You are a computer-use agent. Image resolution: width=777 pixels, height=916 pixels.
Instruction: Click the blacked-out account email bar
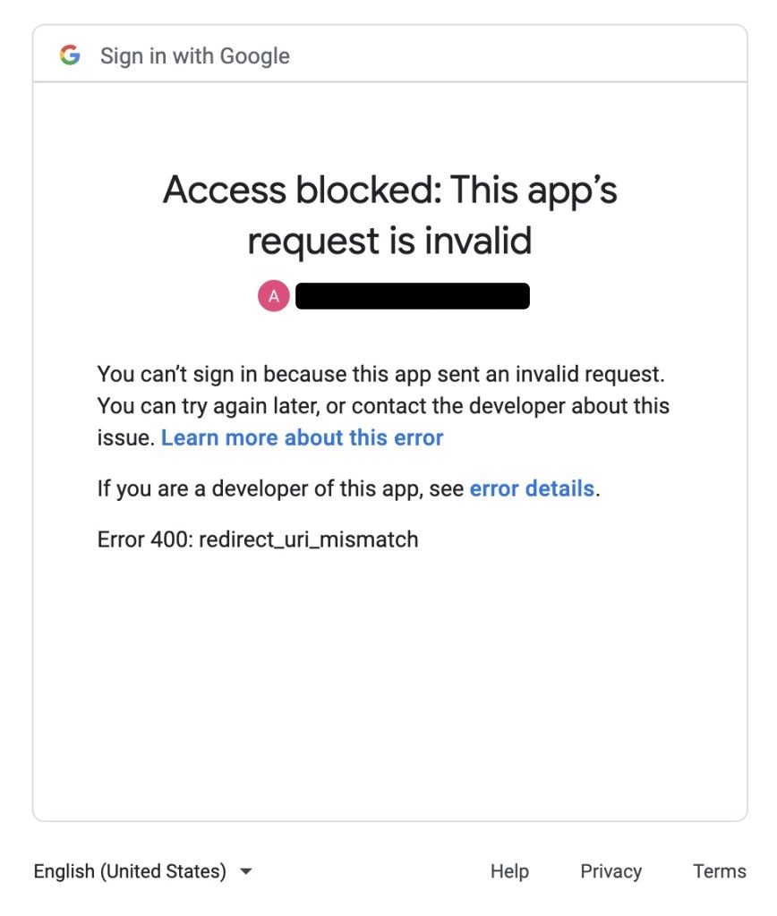tap(412, 296)
